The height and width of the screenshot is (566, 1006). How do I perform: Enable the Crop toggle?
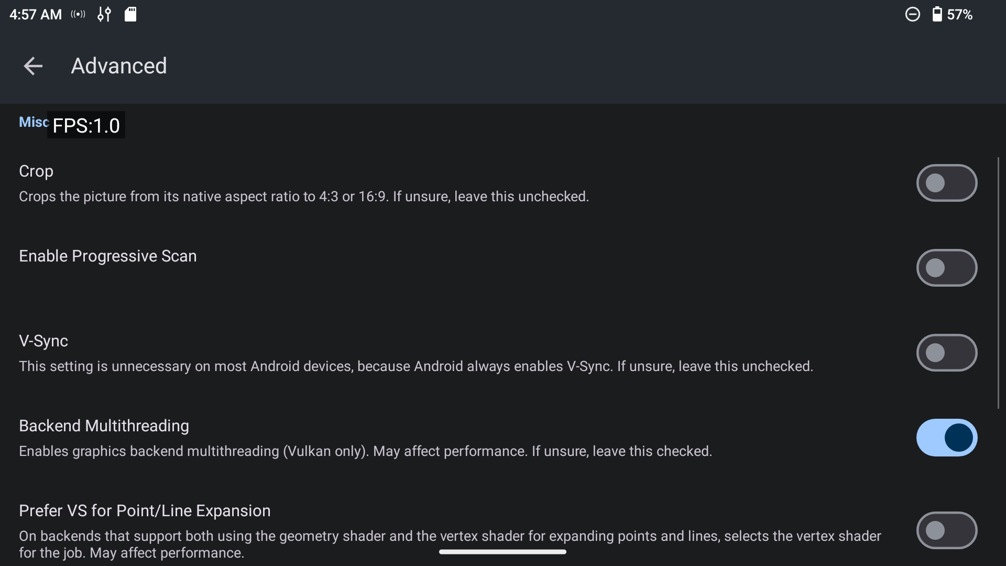946,183
